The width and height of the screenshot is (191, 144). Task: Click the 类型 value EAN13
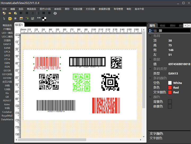173,73
